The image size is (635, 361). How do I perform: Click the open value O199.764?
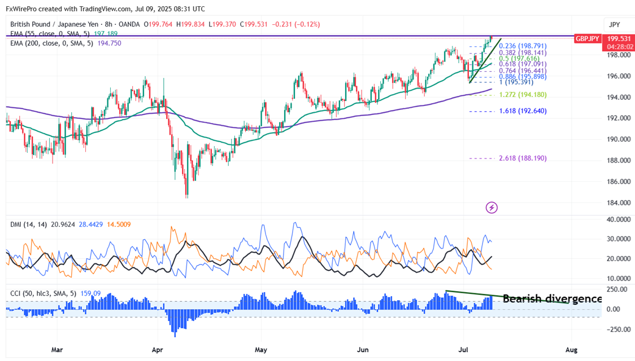click(158, 24)
